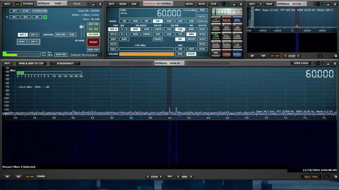Click the decimal point keypad button
The width and height of the screenshot is (339, 190).
click(216, 20)
